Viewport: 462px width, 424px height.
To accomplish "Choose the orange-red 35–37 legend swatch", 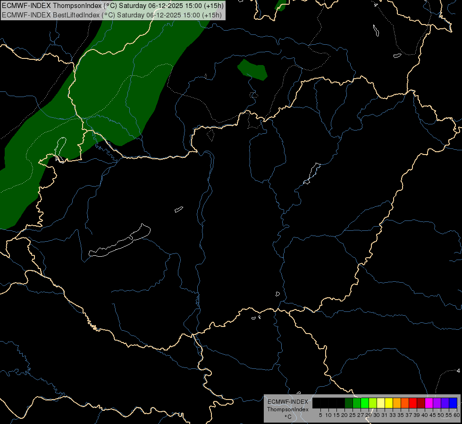I will [x=405, y=403].
